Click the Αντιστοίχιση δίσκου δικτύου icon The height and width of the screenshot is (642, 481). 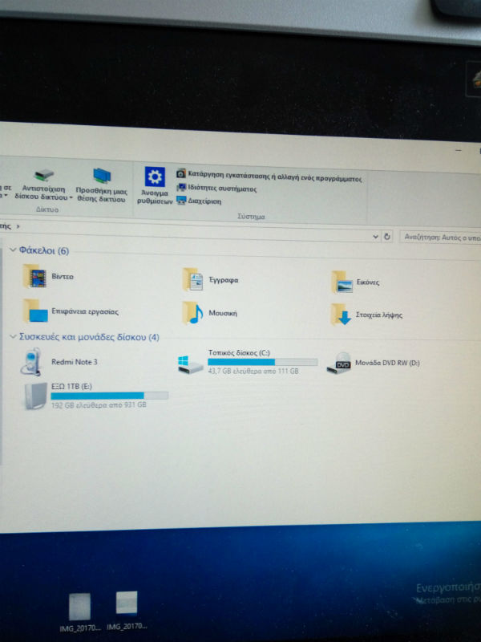pos(43,175)
